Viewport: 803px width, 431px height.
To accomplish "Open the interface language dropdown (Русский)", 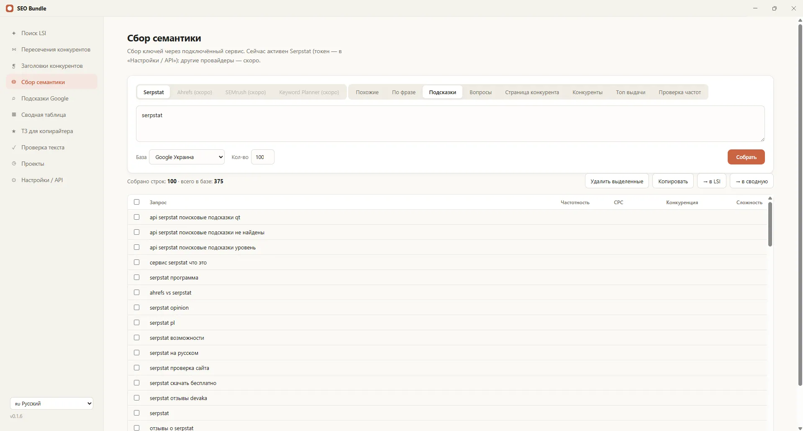I will click(x=51, y=403).
